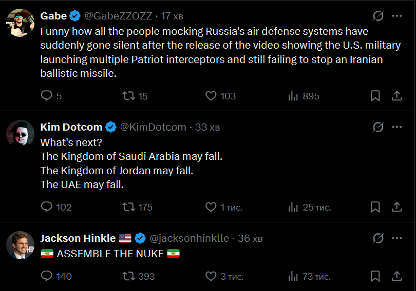Share Kim Dotcom's tweet
This screenshot has width=416, height=291.
click(396, 207)
